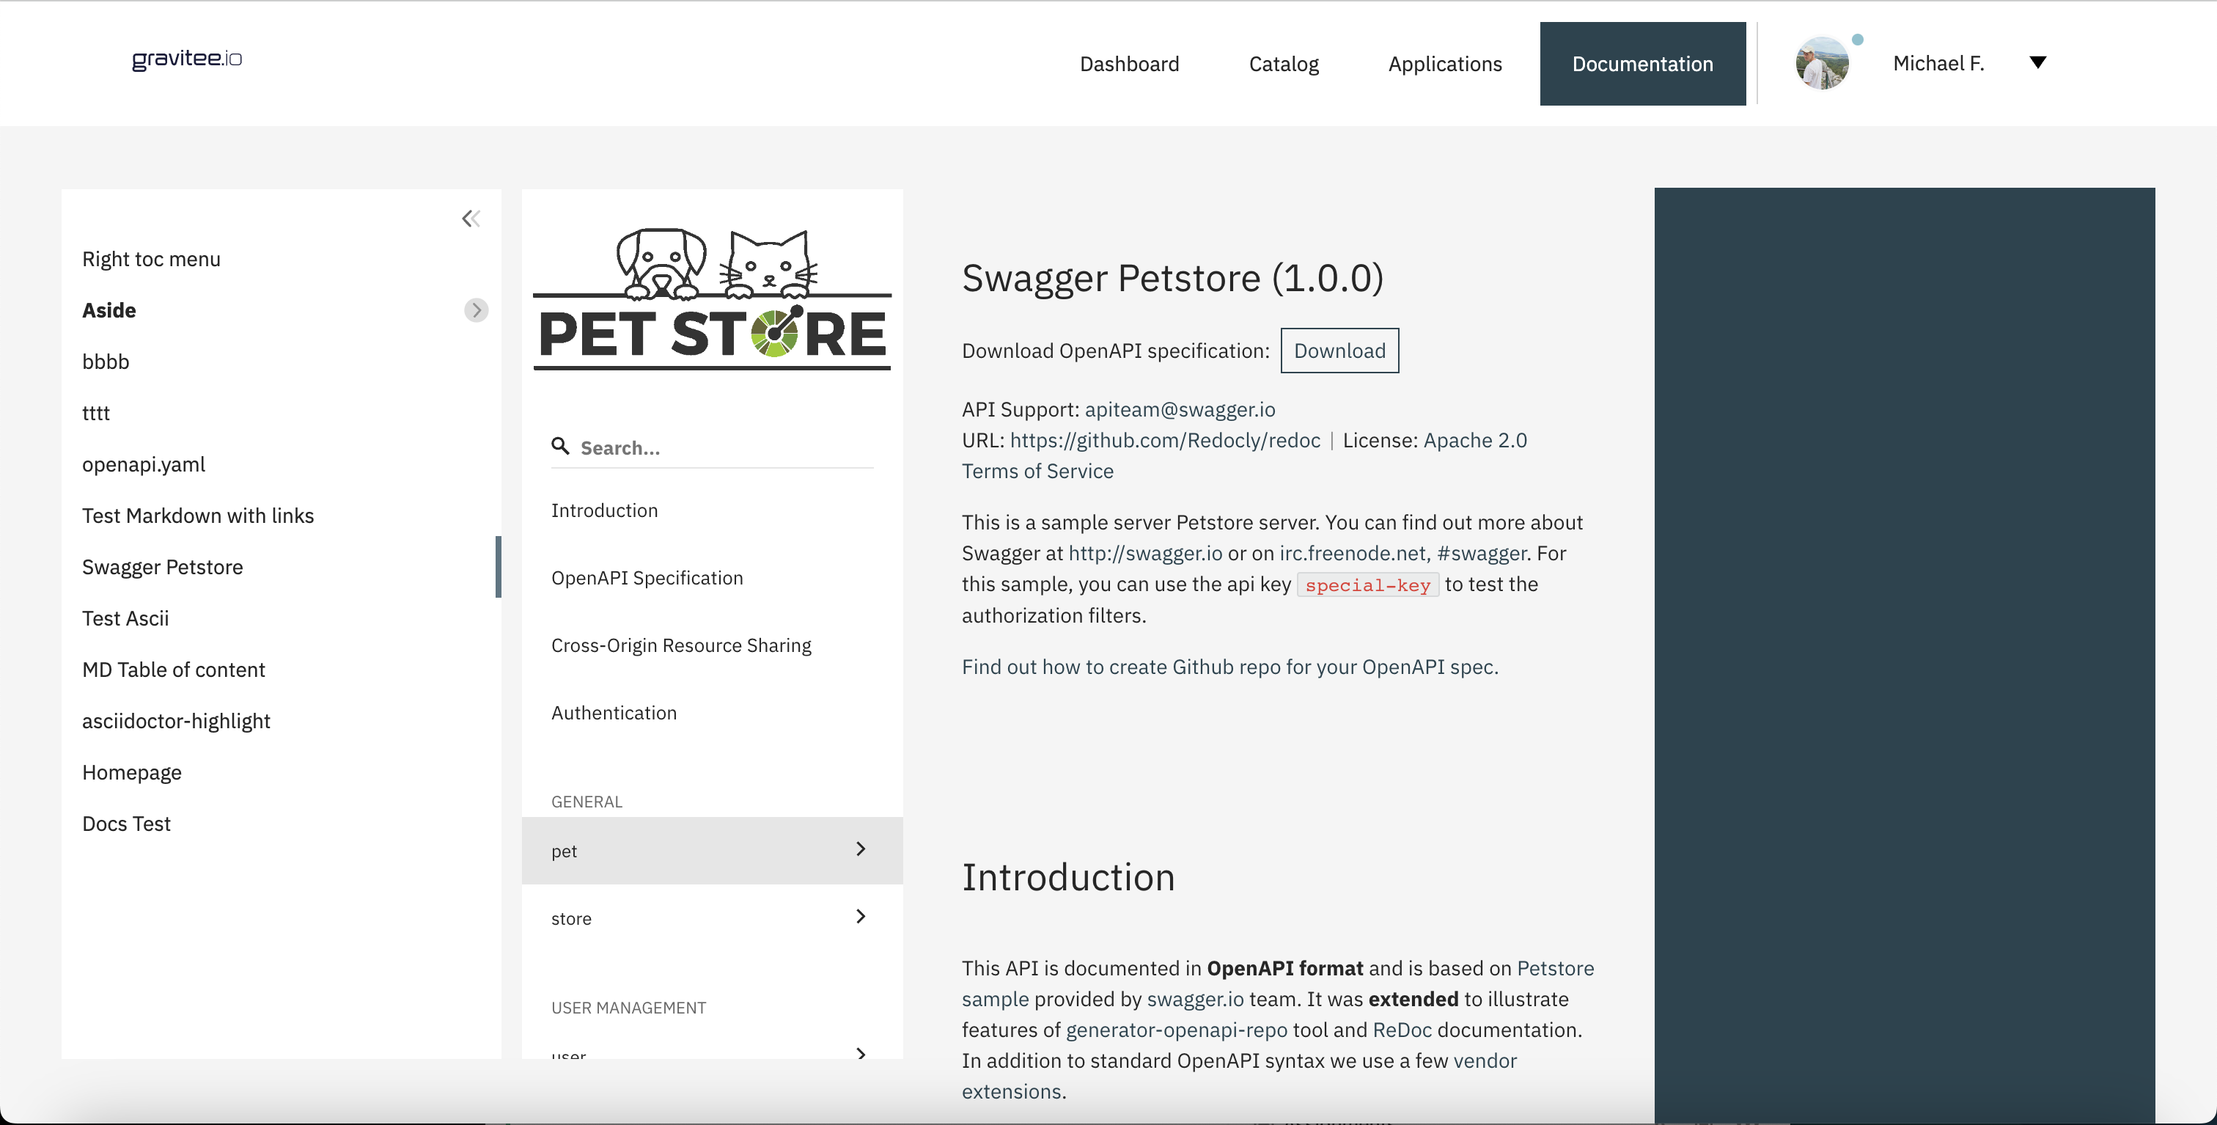Open the Terms of Service link
Image resolution: width=2217 pixels, height=1125 pixels.
(1037, 471)
